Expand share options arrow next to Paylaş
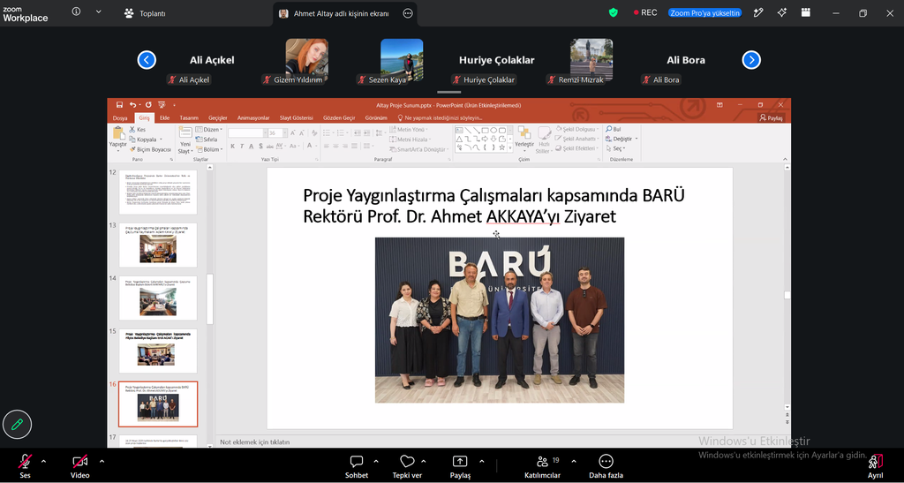904x483 pixels. tap(482, 461)
